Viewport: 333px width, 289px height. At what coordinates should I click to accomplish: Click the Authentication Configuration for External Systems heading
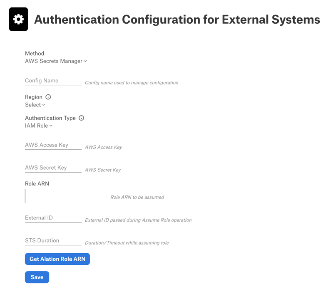177,20
